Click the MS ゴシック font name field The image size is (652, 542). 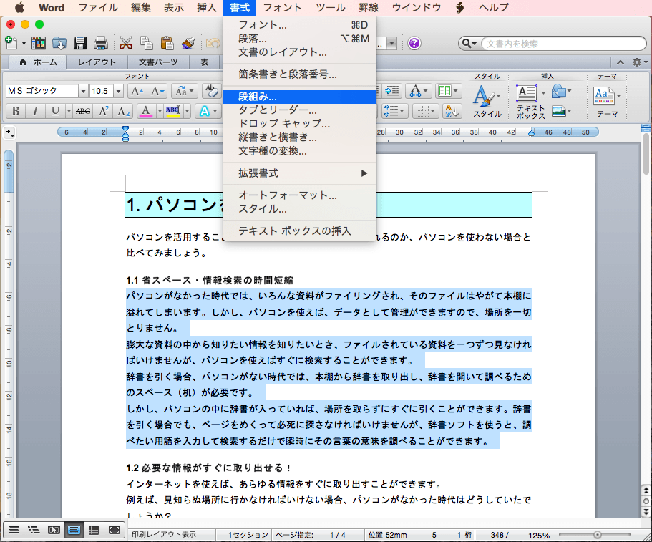tap(42, 91)
